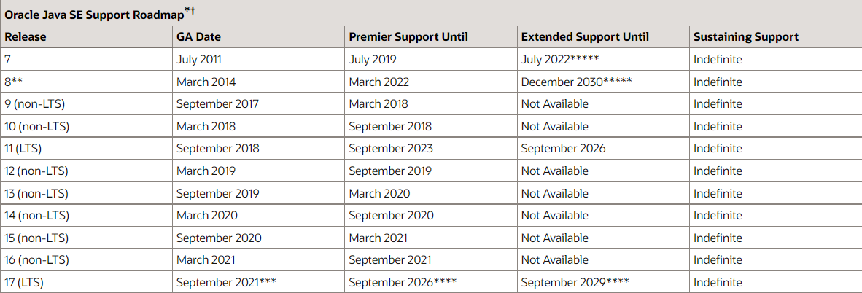Select the 17 (LTS) release cell
Screen dimensions: 862x293
click(24, 283)
